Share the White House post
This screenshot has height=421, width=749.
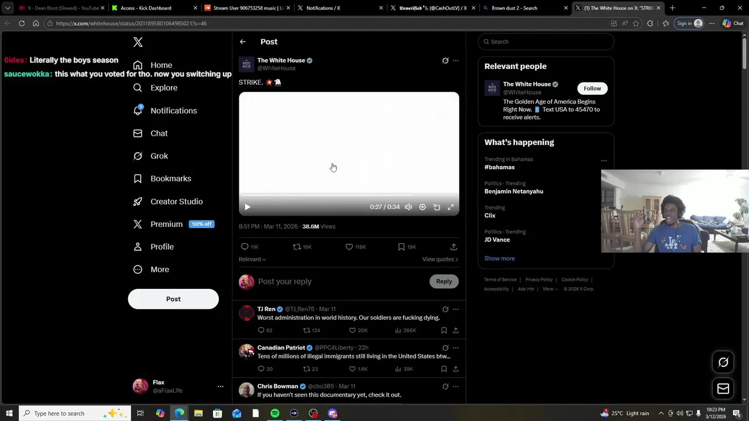click(453, 247)
